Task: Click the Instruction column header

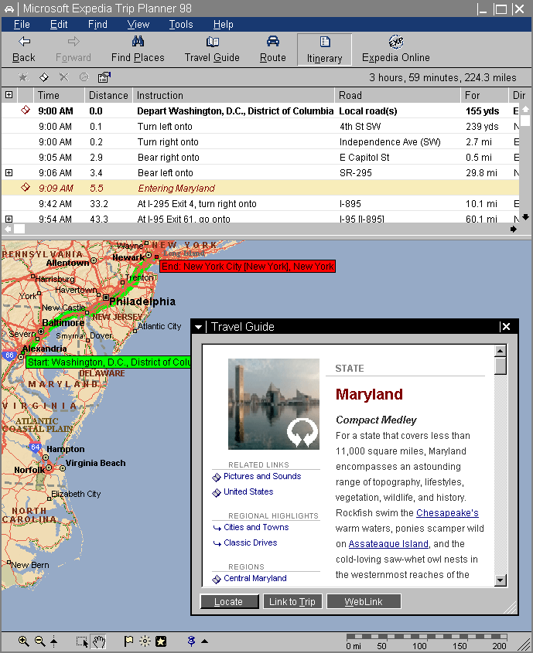Action: (234, 95)
